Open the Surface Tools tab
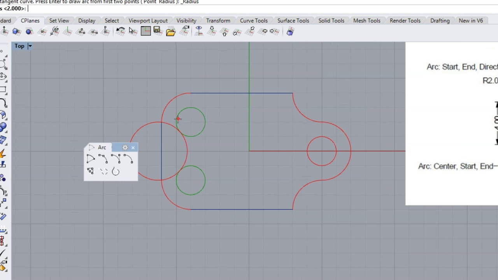Viewport: 498px width, 280px height. point(293,21)
